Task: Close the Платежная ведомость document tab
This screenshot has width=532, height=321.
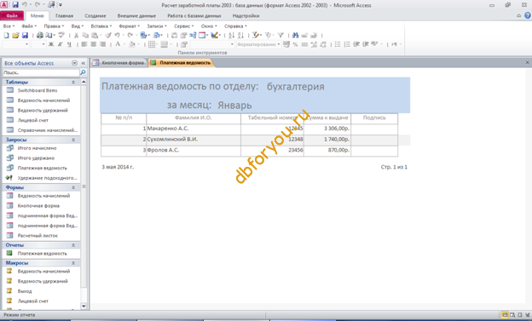Action: [x=527, y=62]
